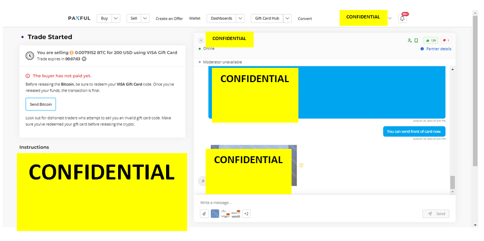The image size is (484, 241).
Task: Click the page scrollbar down arrow
Action: (x=476, y=225)
